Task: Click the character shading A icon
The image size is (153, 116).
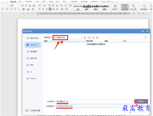Action: (33, 9)
